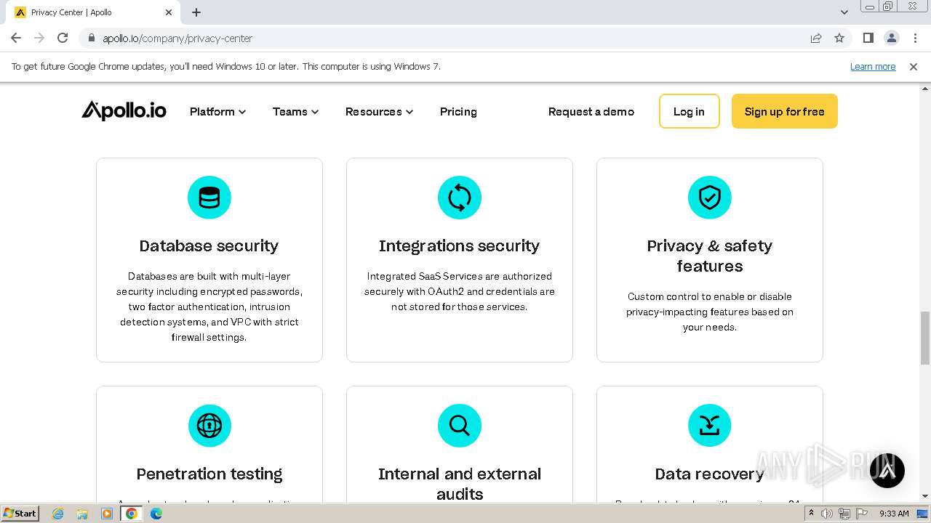Click Internal and external audits heading

[460, 484]
